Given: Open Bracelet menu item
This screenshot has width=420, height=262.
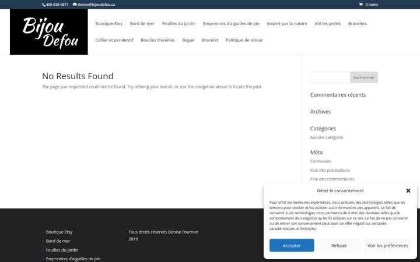Looking at the screenshot, I should click(210, 40).
